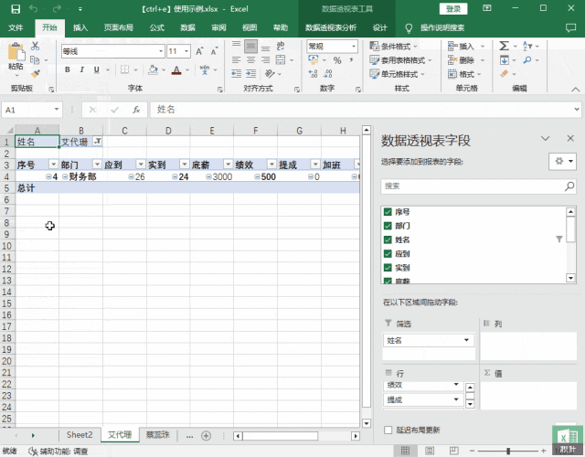Click the Borders icon
The image size is (585, 457).
(124, 69)
